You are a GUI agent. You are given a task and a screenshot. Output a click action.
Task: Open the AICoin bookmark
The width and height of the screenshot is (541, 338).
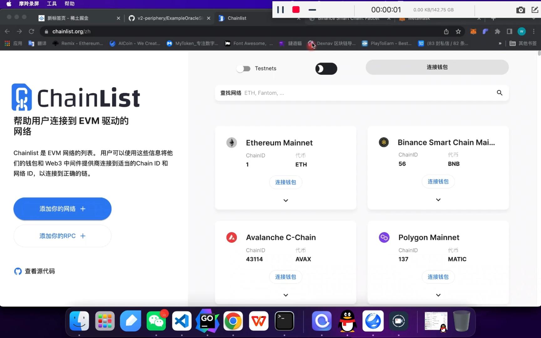(x=135, y=44)
